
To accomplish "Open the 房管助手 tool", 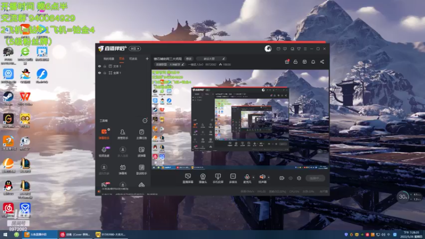I will point(123,134).
